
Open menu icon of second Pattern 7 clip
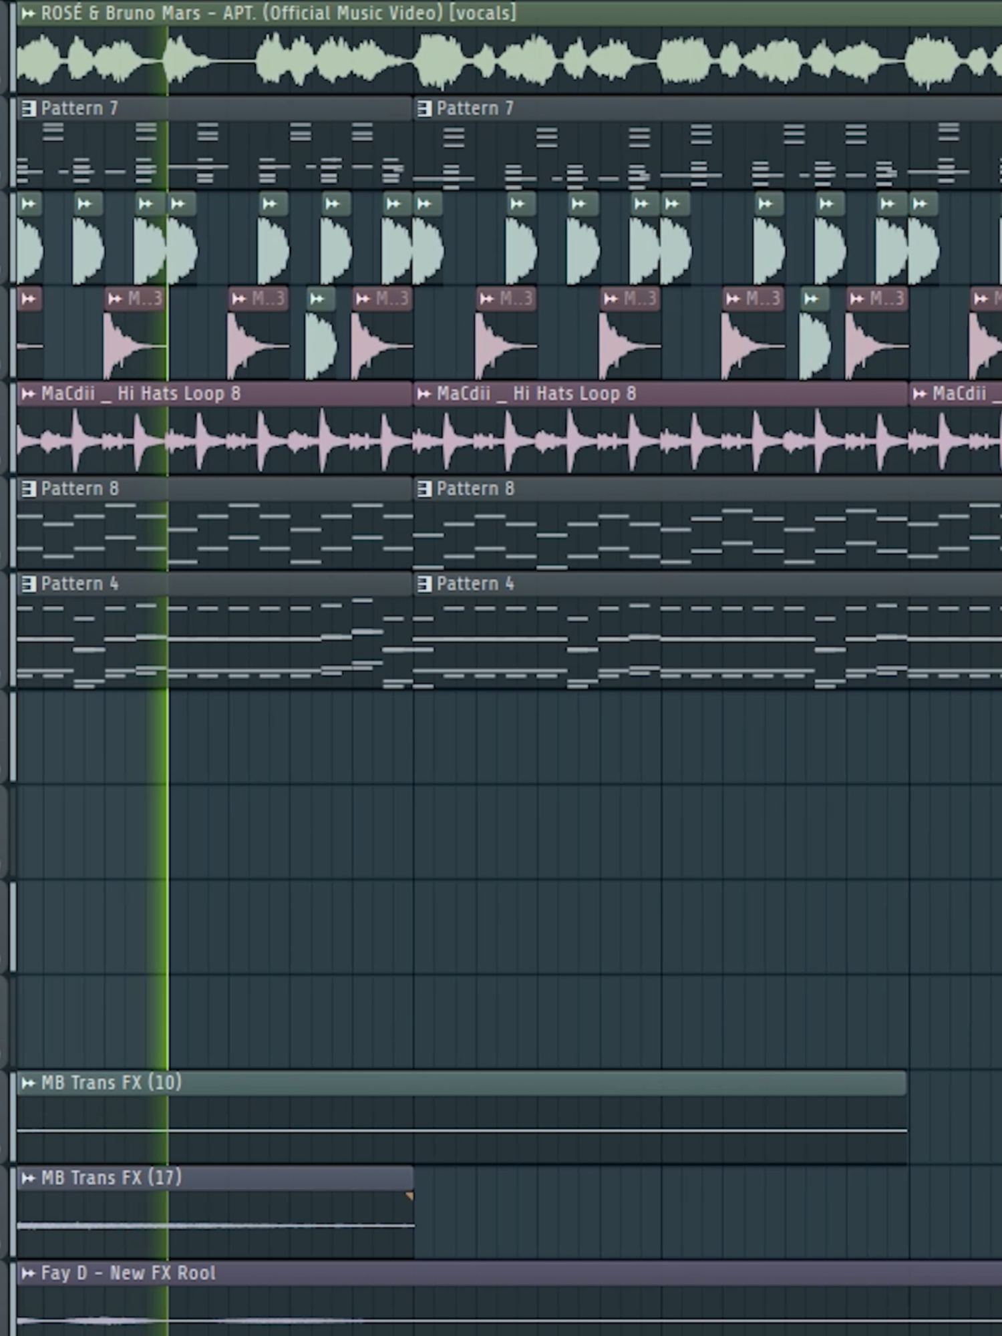coord(424,108)
